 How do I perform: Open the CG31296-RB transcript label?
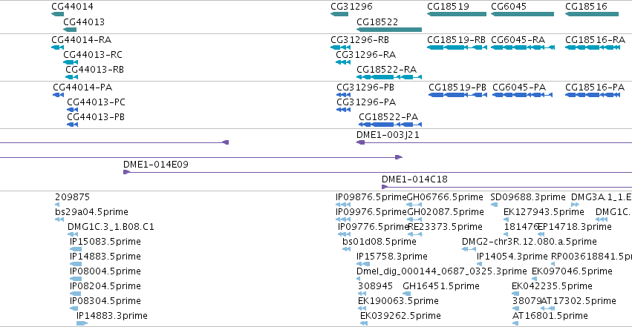tap(359, 40)
